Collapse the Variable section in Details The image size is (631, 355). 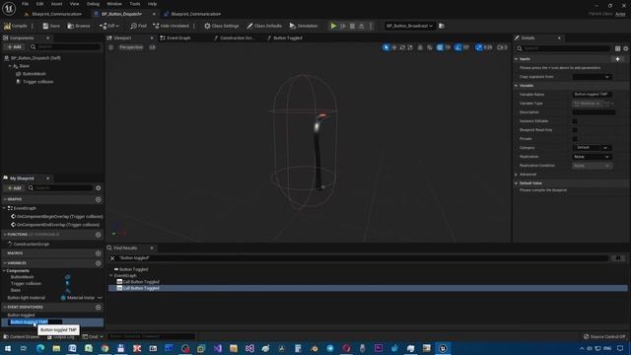coord(517,86)
